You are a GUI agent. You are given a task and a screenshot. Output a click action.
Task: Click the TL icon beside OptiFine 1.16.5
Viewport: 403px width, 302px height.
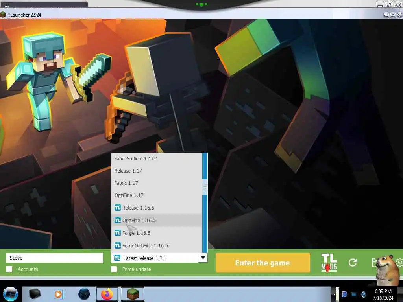[117, 220]
